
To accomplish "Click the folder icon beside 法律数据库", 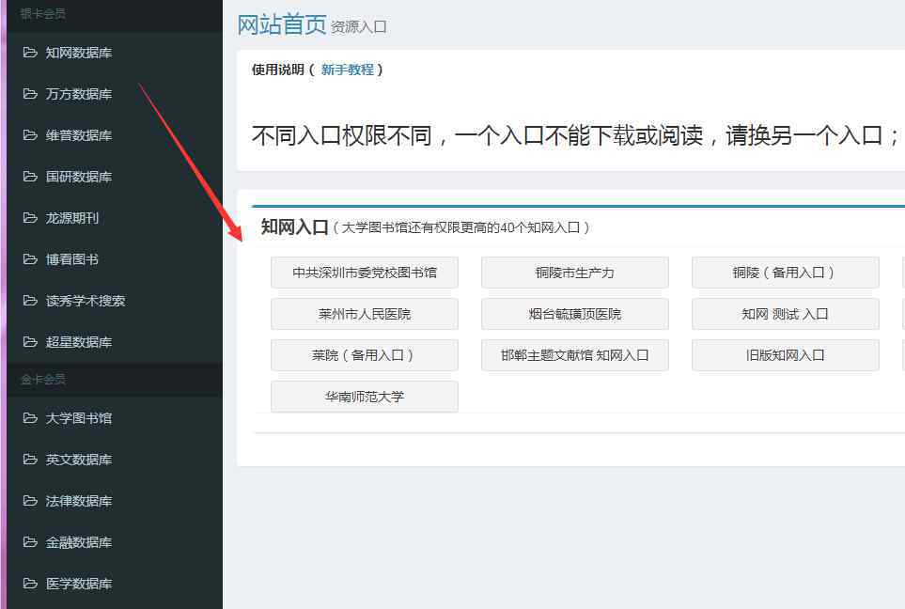I will click(x=30, y=501).
